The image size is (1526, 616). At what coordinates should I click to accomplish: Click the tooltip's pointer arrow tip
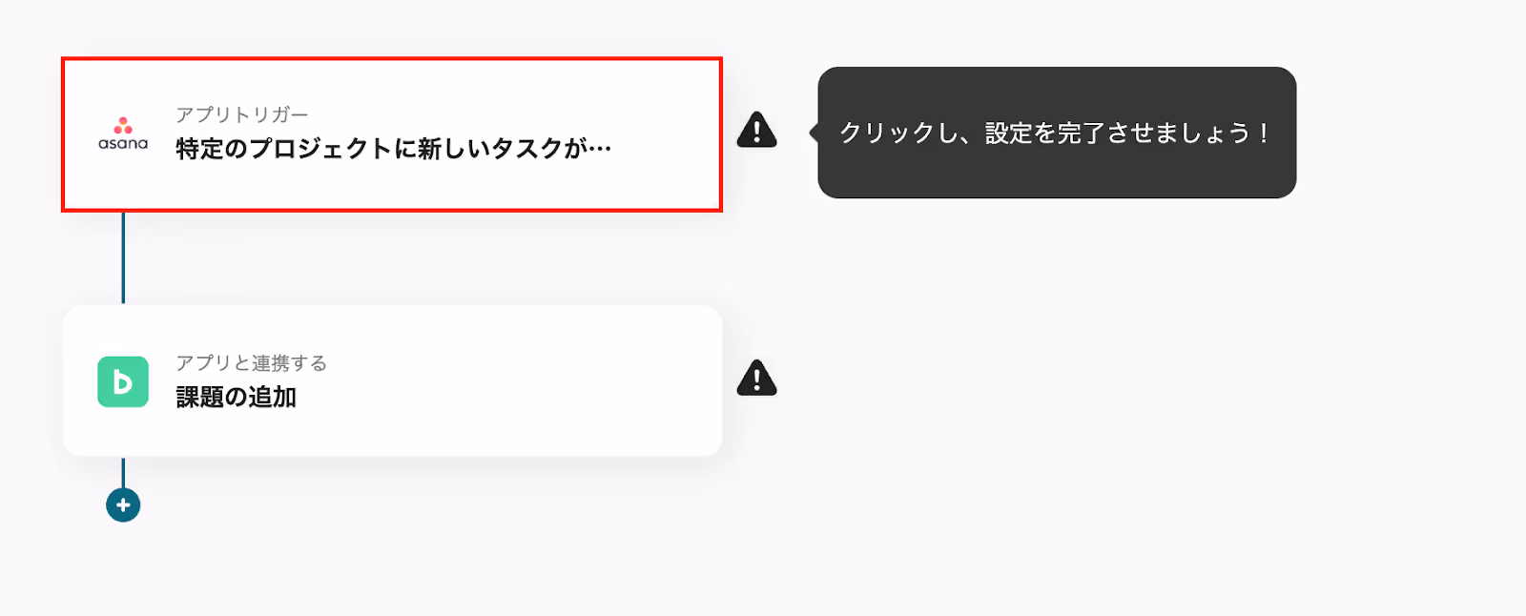[812, 133]
